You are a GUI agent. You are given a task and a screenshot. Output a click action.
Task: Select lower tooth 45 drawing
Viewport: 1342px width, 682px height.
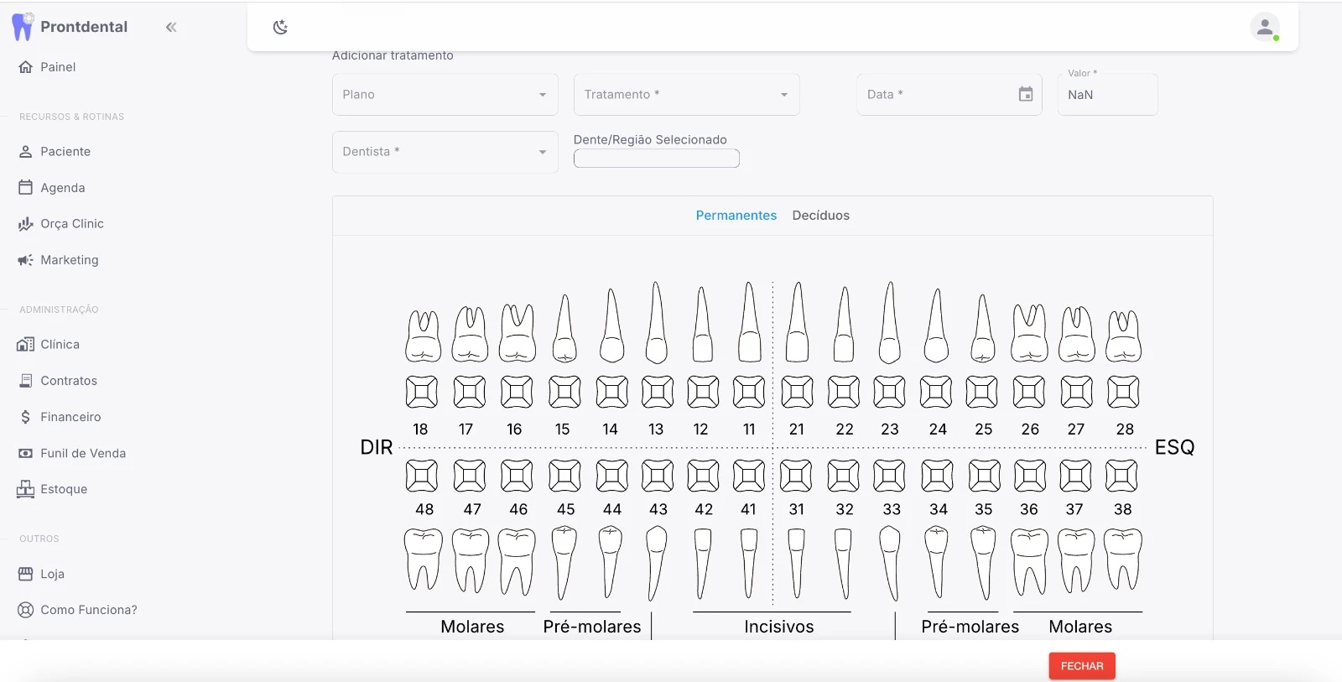[564, 563]
